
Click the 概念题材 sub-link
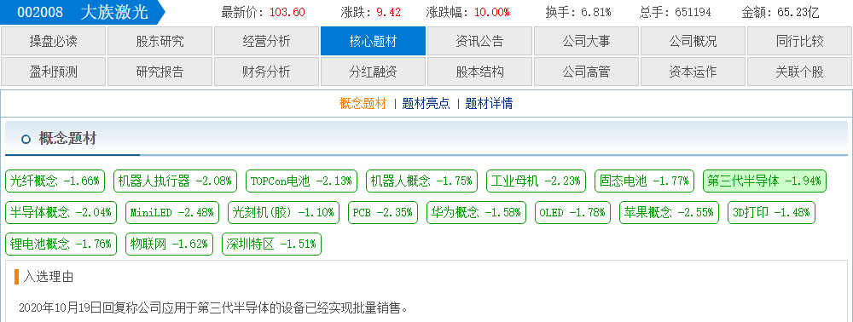click(363, 104)
